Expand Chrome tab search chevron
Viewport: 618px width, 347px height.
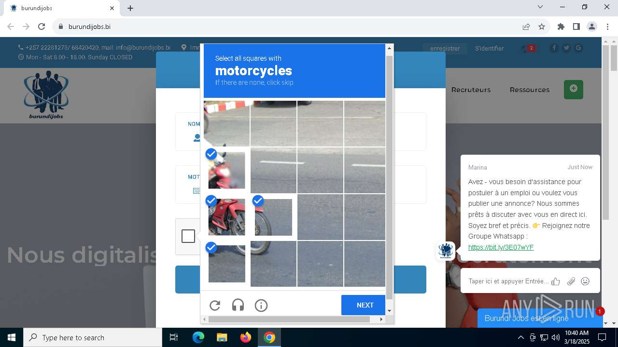click(540, 7)
